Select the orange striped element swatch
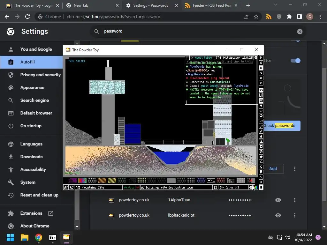This screenshot has height=245, width=327. click(x=102, y=181)
